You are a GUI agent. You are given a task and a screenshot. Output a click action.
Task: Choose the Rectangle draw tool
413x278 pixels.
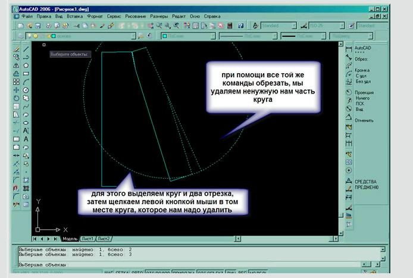click(x=26, y=73)
